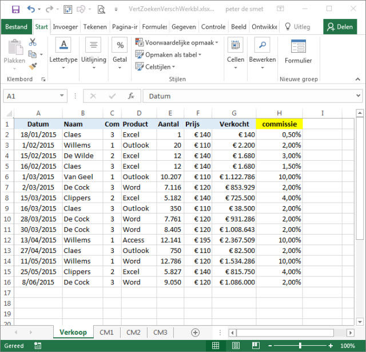Switch to the Gegevens tab
366x352 pixels.
[184, 27]
